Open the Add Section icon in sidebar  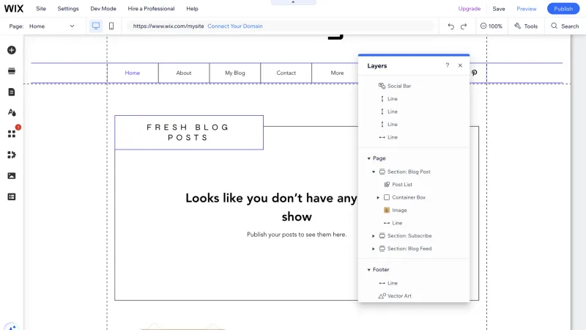pyautogui.click(x=12, y=71)
